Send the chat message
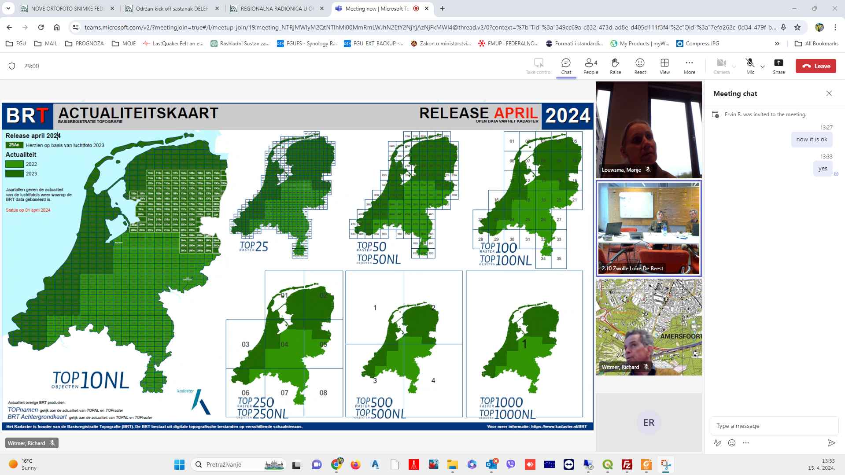Image resolution: width=845 pixels, height=475 pixels. (831, 443)
